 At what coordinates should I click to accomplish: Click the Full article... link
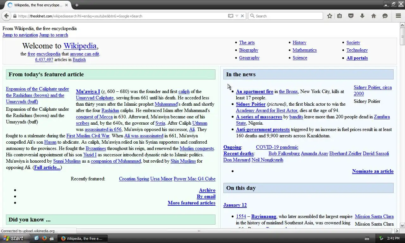click(x=47, y=167)
